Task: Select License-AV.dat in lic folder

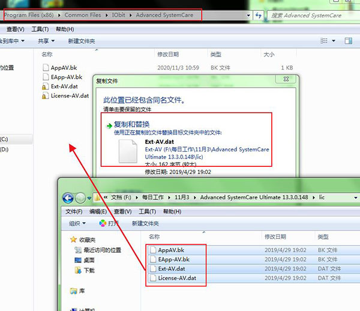Action: (177, 278)
